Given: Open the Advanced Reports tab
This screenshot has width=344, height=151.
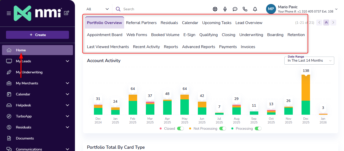Looking at the screenshot, I should tap(198, 47).
